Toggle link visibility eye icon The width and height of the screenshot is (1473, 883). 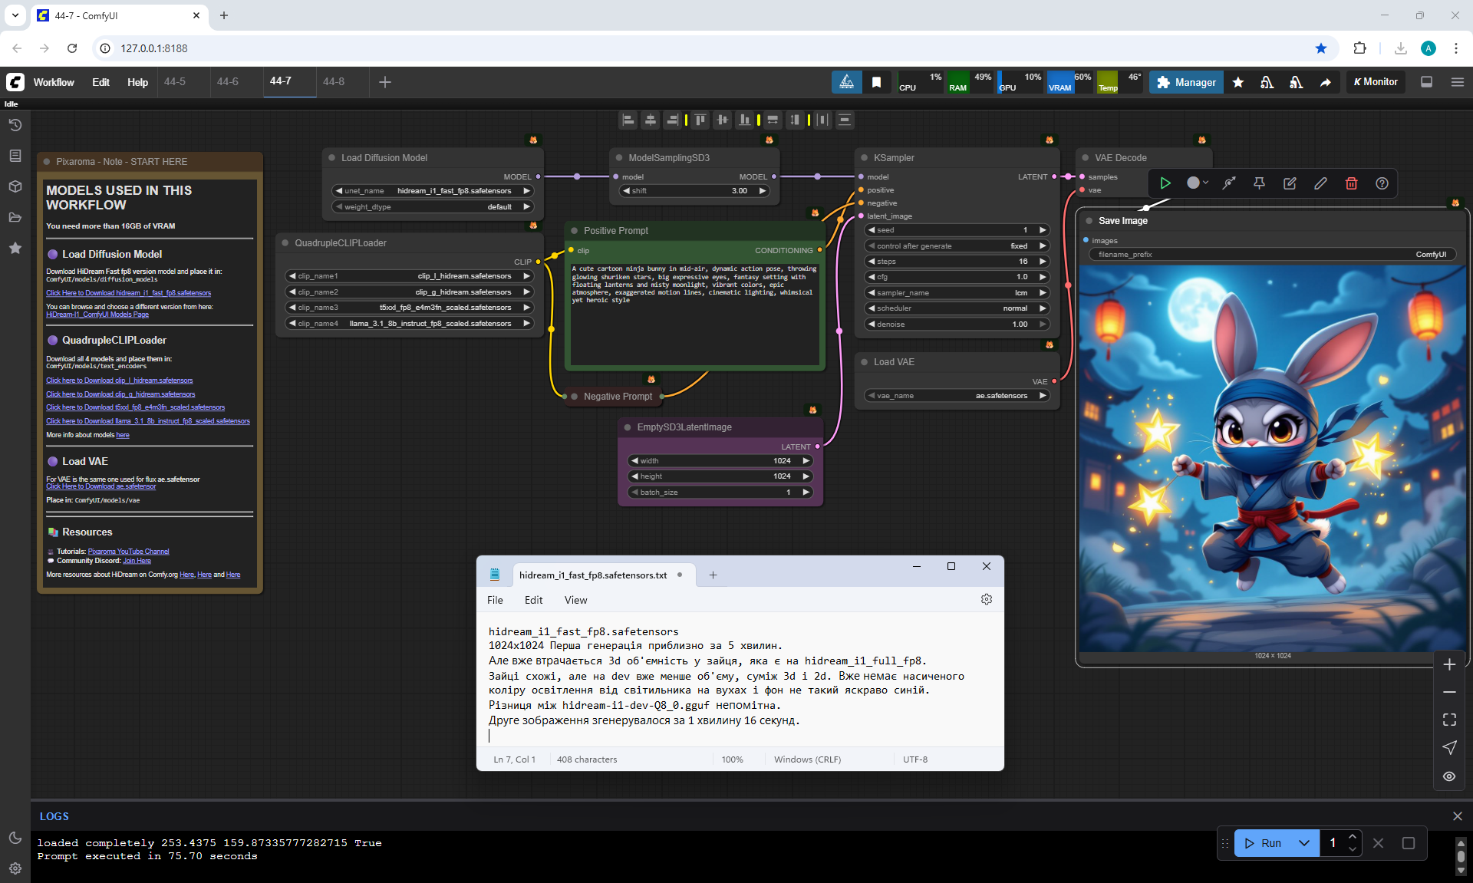click(1448, 776)
